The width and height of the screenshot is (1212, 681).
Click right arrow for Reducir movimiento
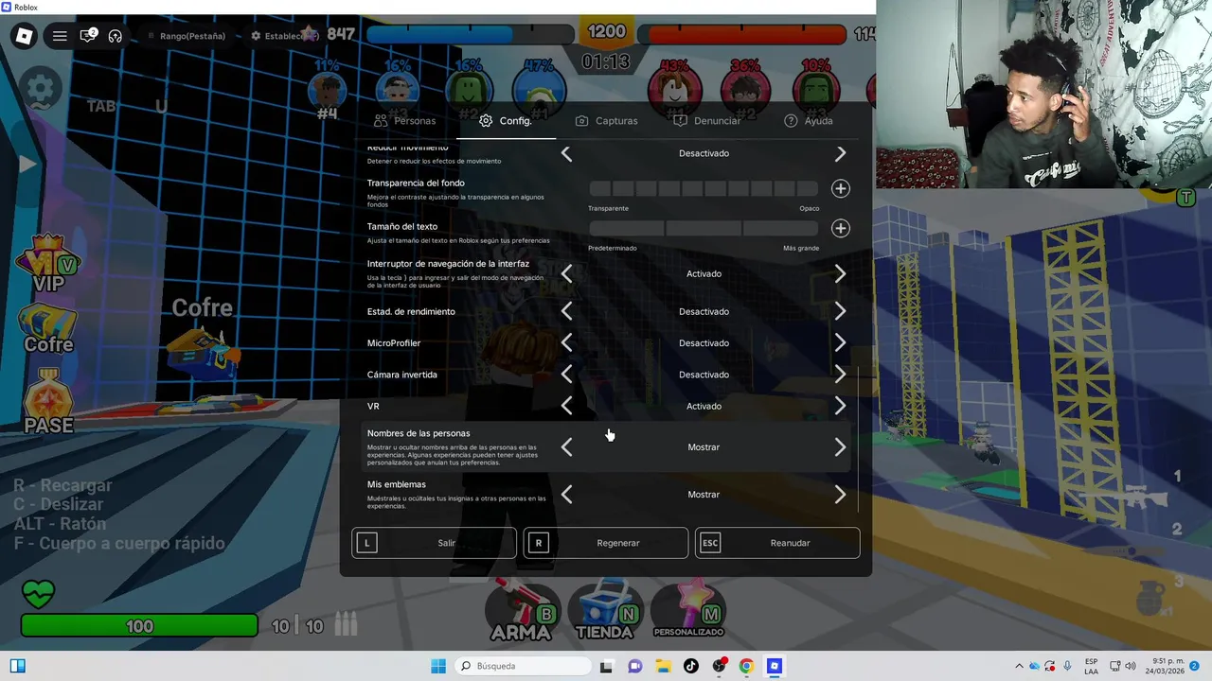pyautogui.click(x=841, y=153)
